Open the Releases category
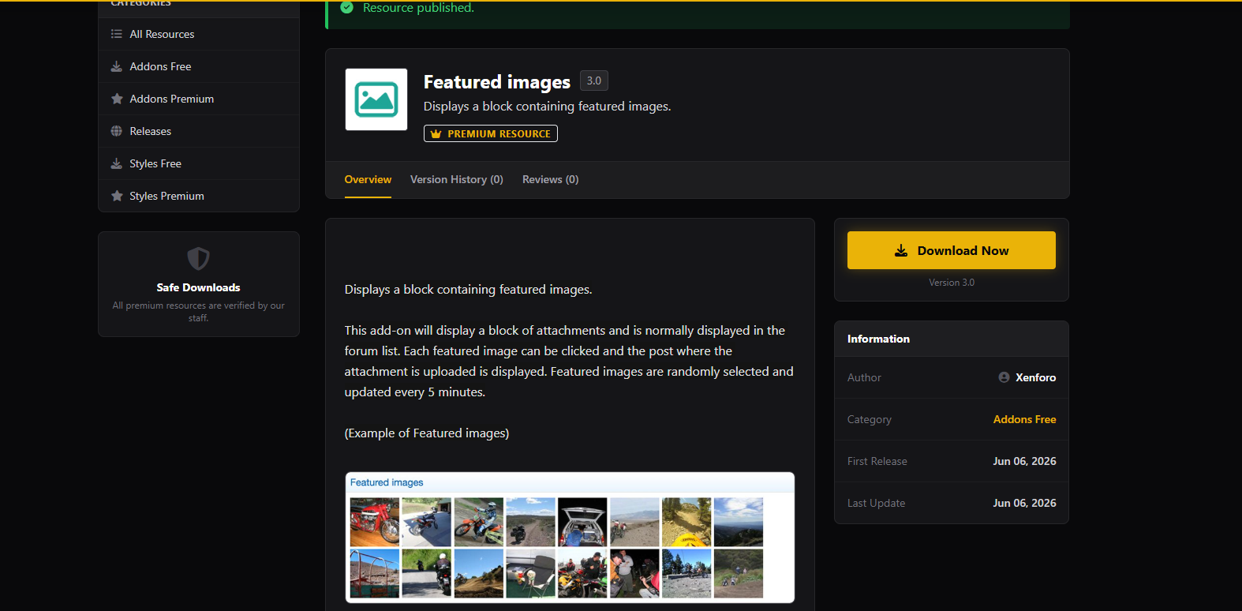The width and height of the screenshot is (1242, 611). 199,131
